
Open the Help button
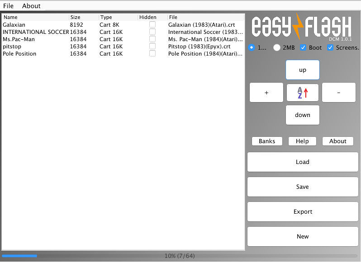302,141
